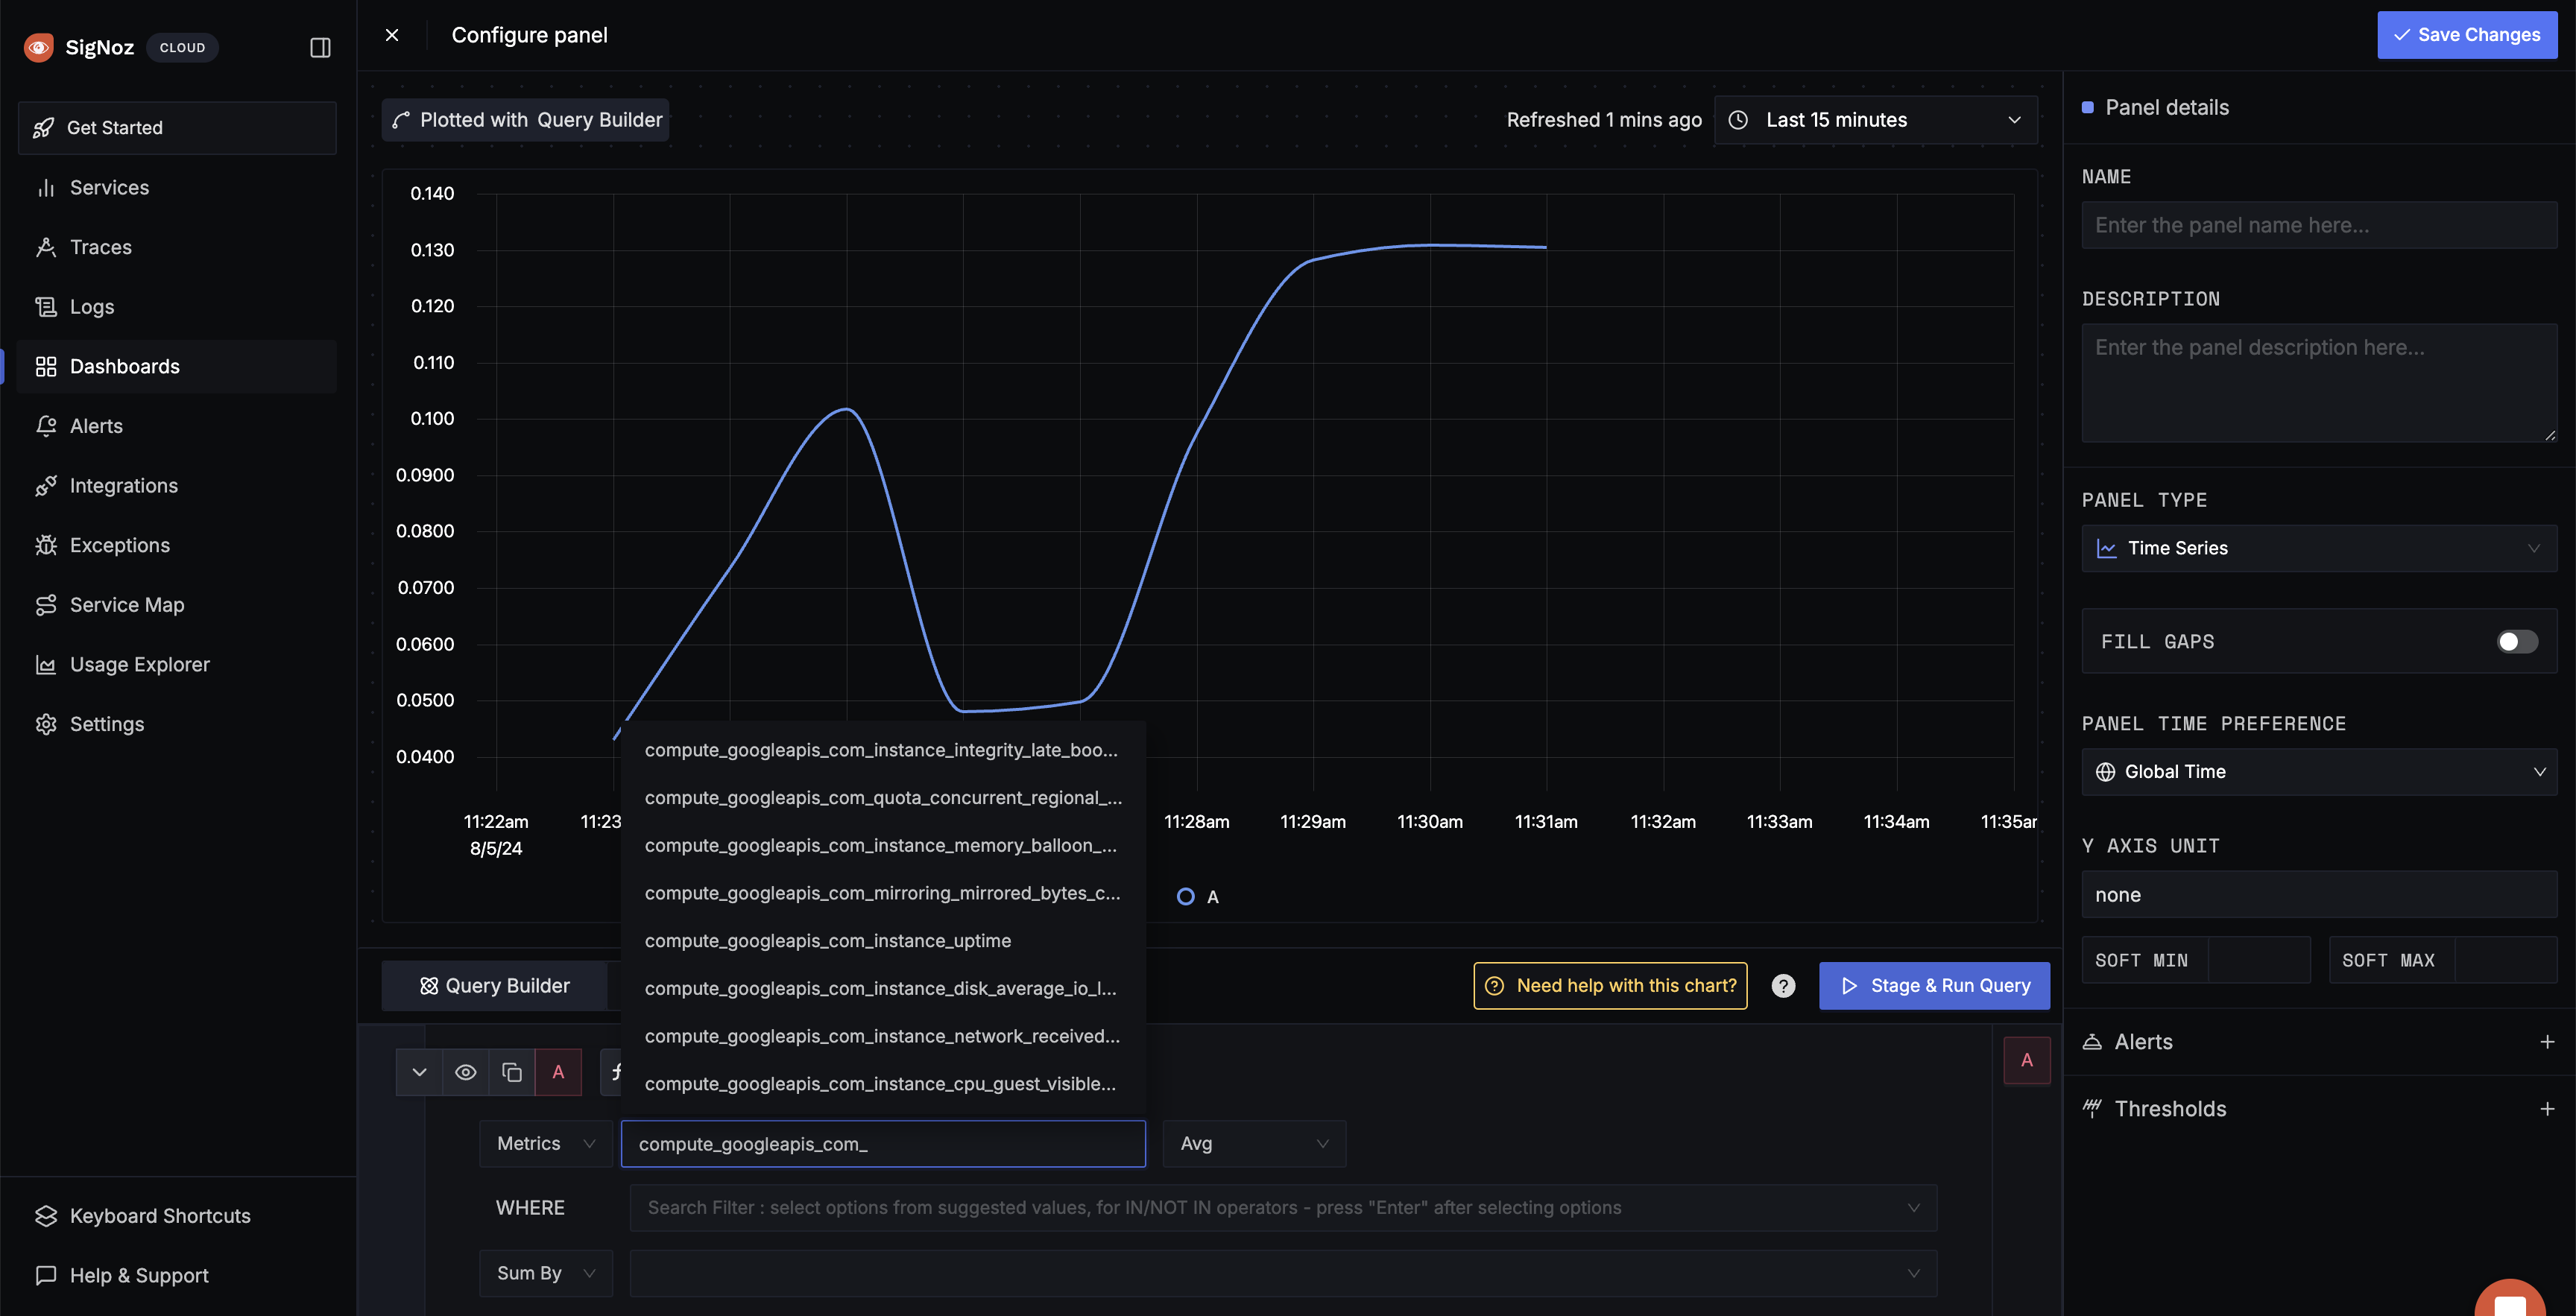Click the Query Builder tab icon

pos(429,986)
